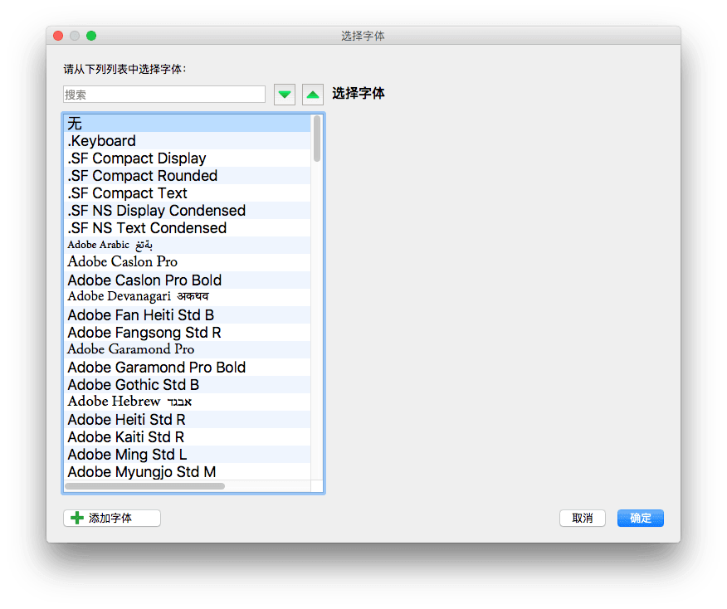
Task: Click the horizontal scrollbar under font list
Action: pos(144,486)
